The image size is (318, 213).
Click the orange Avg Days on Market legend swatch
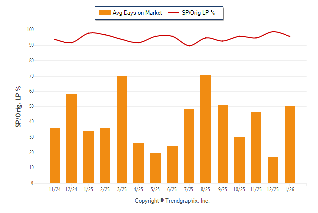pyautogui.click(x=105, y=13)
